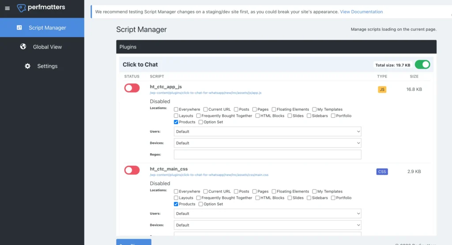Toggle the Click to Chat plugin switch
Screen dimensions: 452x245
(x=422, y=64)
